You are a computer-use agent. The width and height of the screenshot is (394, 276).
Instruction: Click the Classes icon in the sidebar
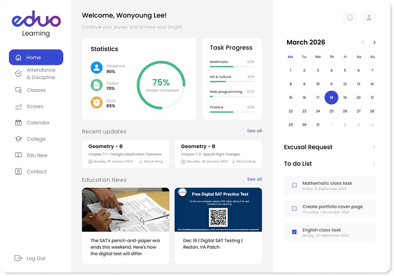pyautogui.click(x=18, y=90)
